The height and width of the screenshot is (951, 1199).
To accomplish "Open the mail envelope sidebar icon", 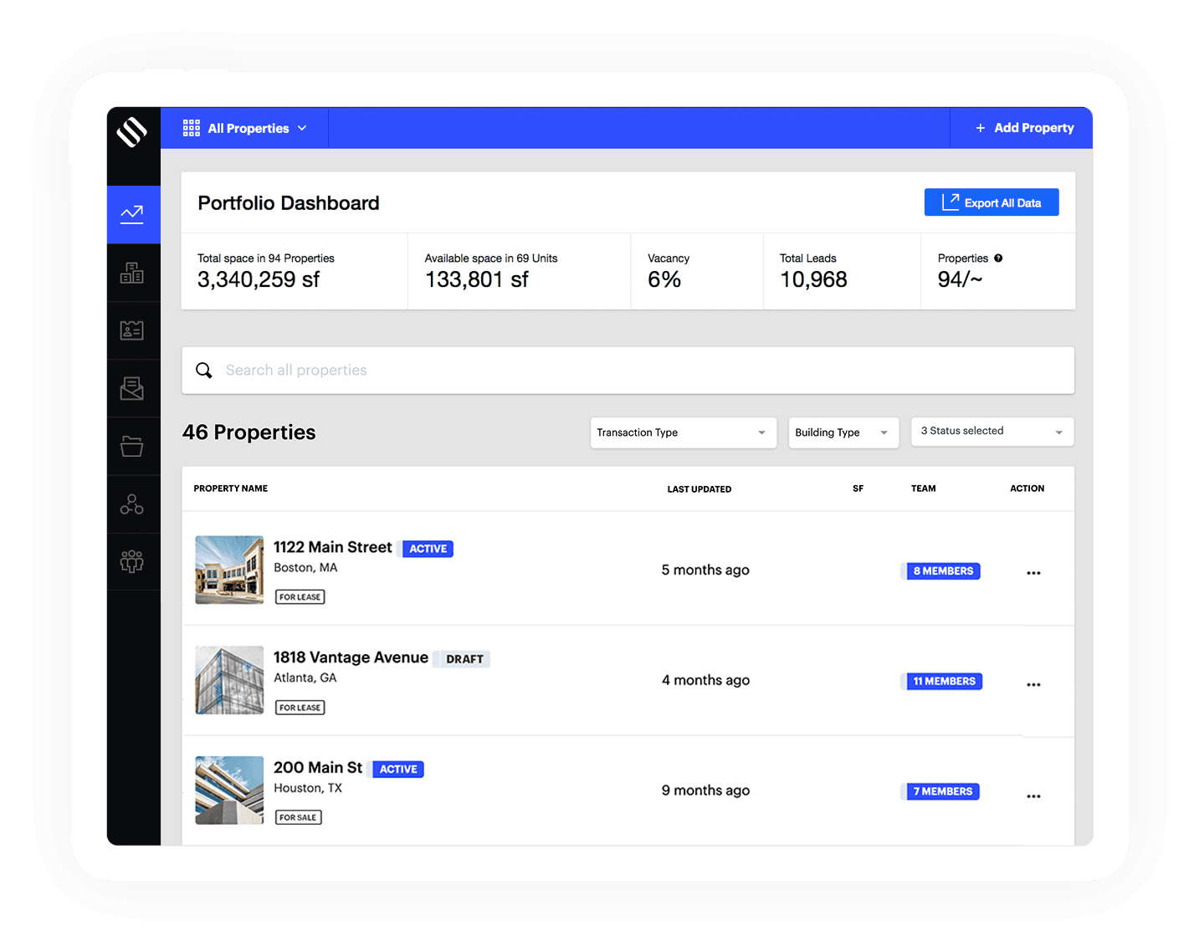I will pyautogui.click(x=132, y=388).
